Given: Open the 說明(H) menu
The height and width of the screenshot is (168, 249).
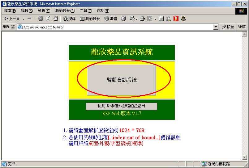Looking at the screenshot, I should pos(103,11).
